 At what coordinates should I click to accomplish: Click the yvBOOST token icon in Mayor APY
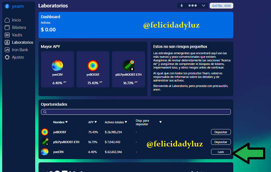(93, 65)
